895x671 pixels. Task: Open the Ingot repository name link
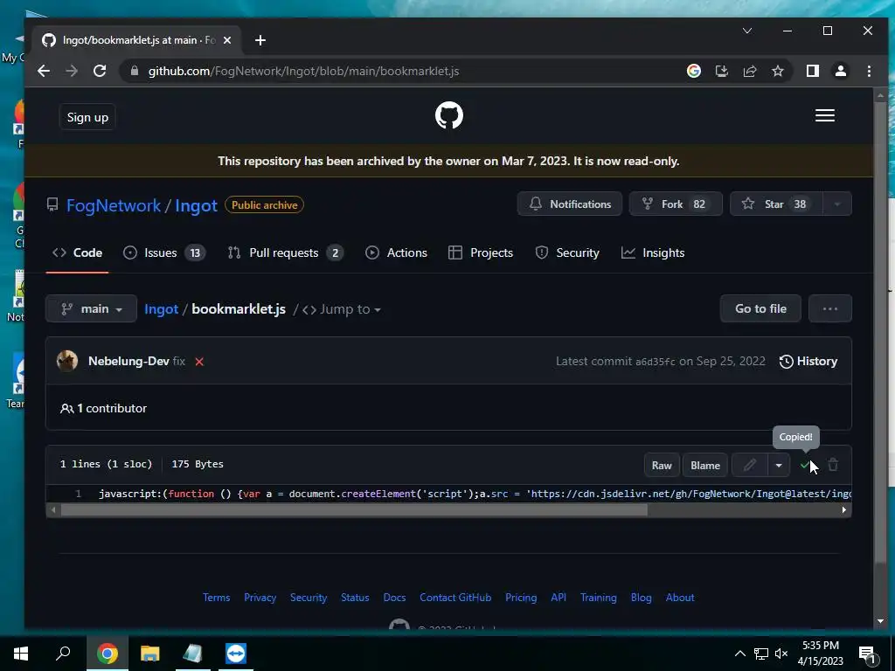point(196,205)
